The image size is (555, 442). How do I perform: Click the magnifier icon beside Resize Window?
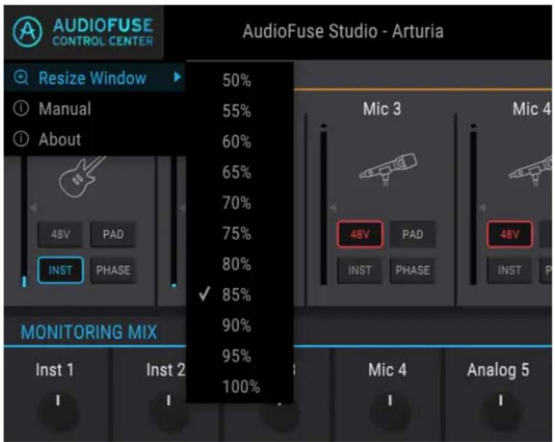click(x=20, y=77)
